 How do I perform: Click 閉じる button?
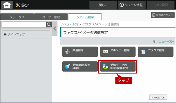click(x=103, y=5)
